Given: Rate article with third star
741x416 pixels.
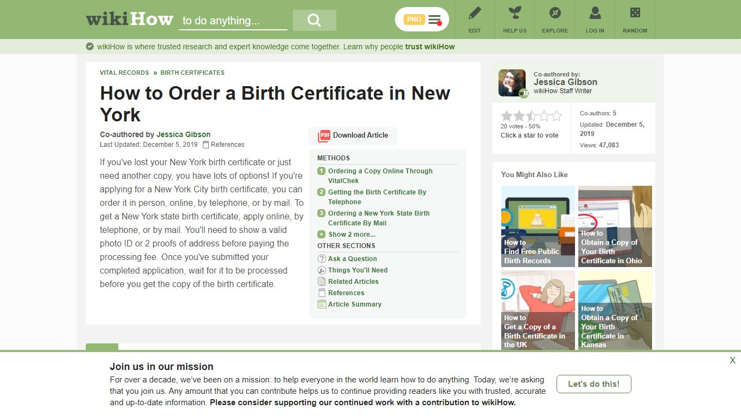Looking at the screenshot, I should tap(532, 116).
